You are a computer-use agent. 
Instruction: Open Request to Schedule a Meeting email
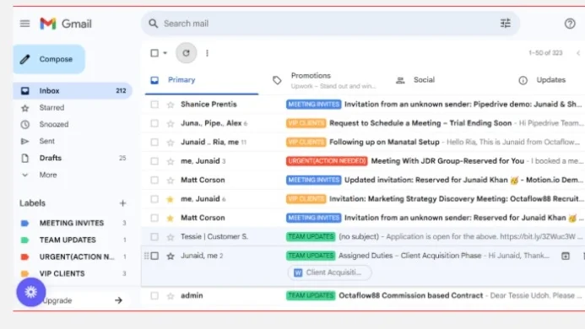click(420, 123)
